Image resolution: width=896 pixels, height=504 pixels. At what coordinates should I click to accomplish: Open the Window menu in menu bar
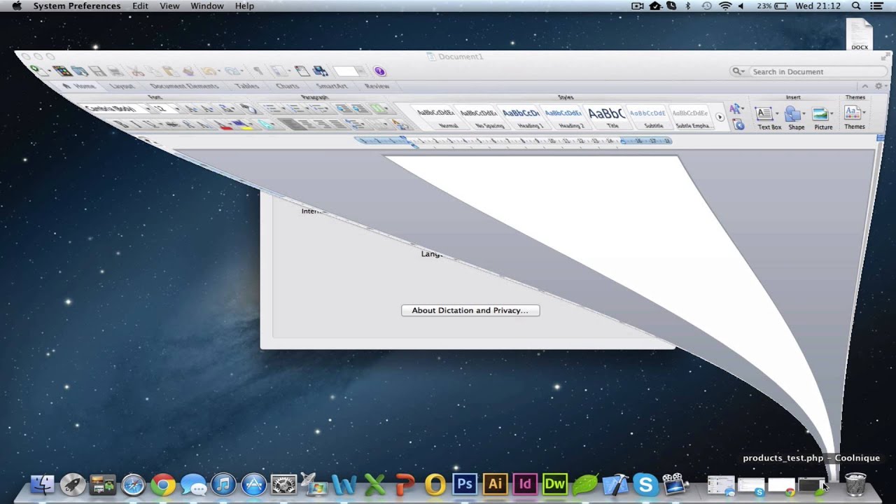tap(207, 6)
